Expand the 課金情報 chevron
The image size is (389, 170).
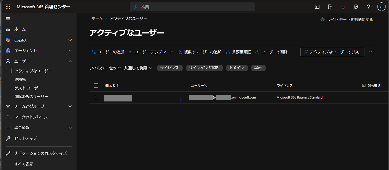click(70, 128)
